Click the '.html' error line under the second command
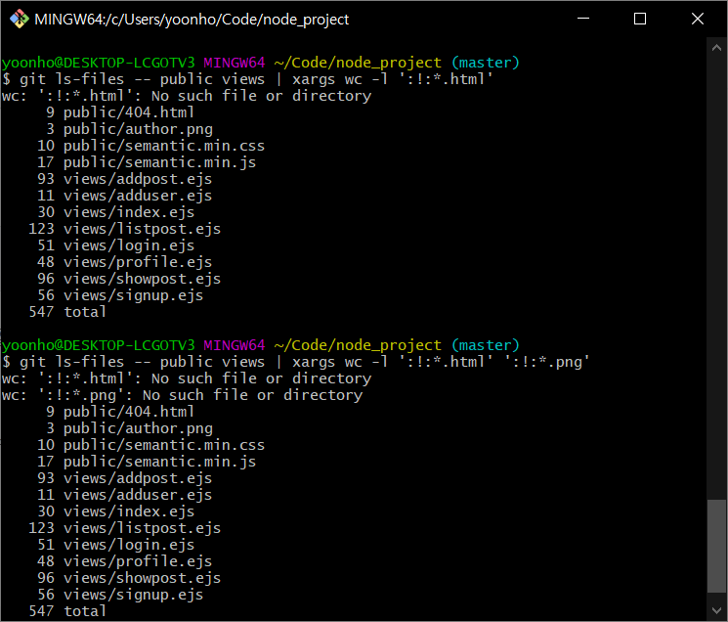 point(187,378)
